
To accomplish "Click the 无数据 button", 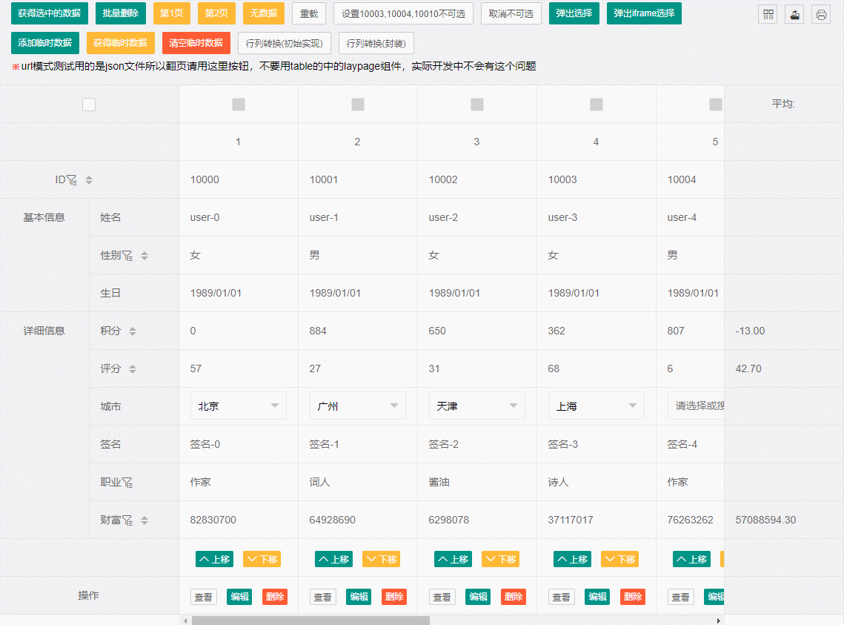I will tap(264, 13).
